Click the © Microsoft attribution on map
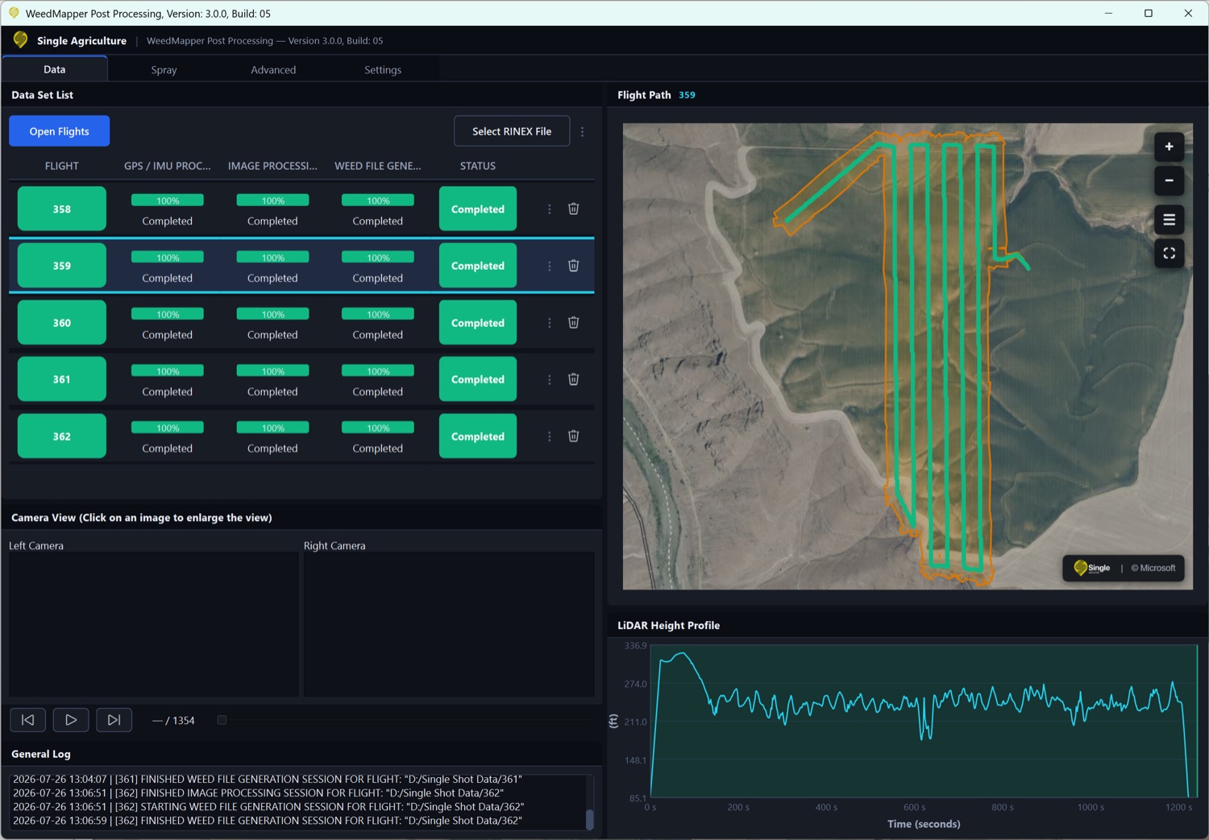This screenshot has width=1209, height=840. click(1153, 568)
